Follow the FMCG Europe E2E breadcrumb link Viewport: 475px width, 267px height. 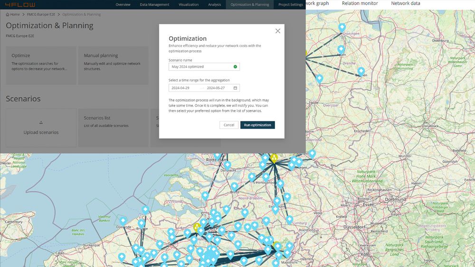coord(40,15)
